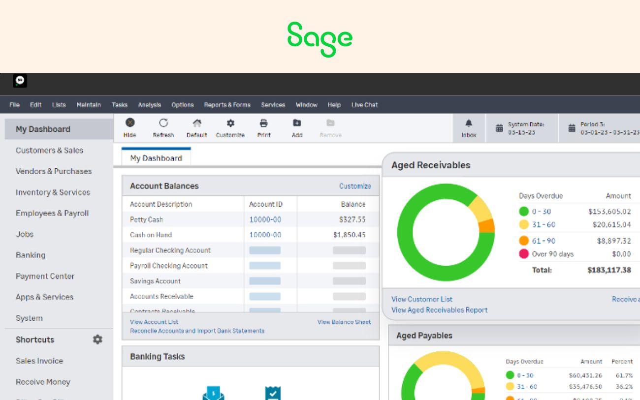This screenshot has width=640, height=400.
Task: Open Receive Money shortcut
Action: tap(43, 382)
